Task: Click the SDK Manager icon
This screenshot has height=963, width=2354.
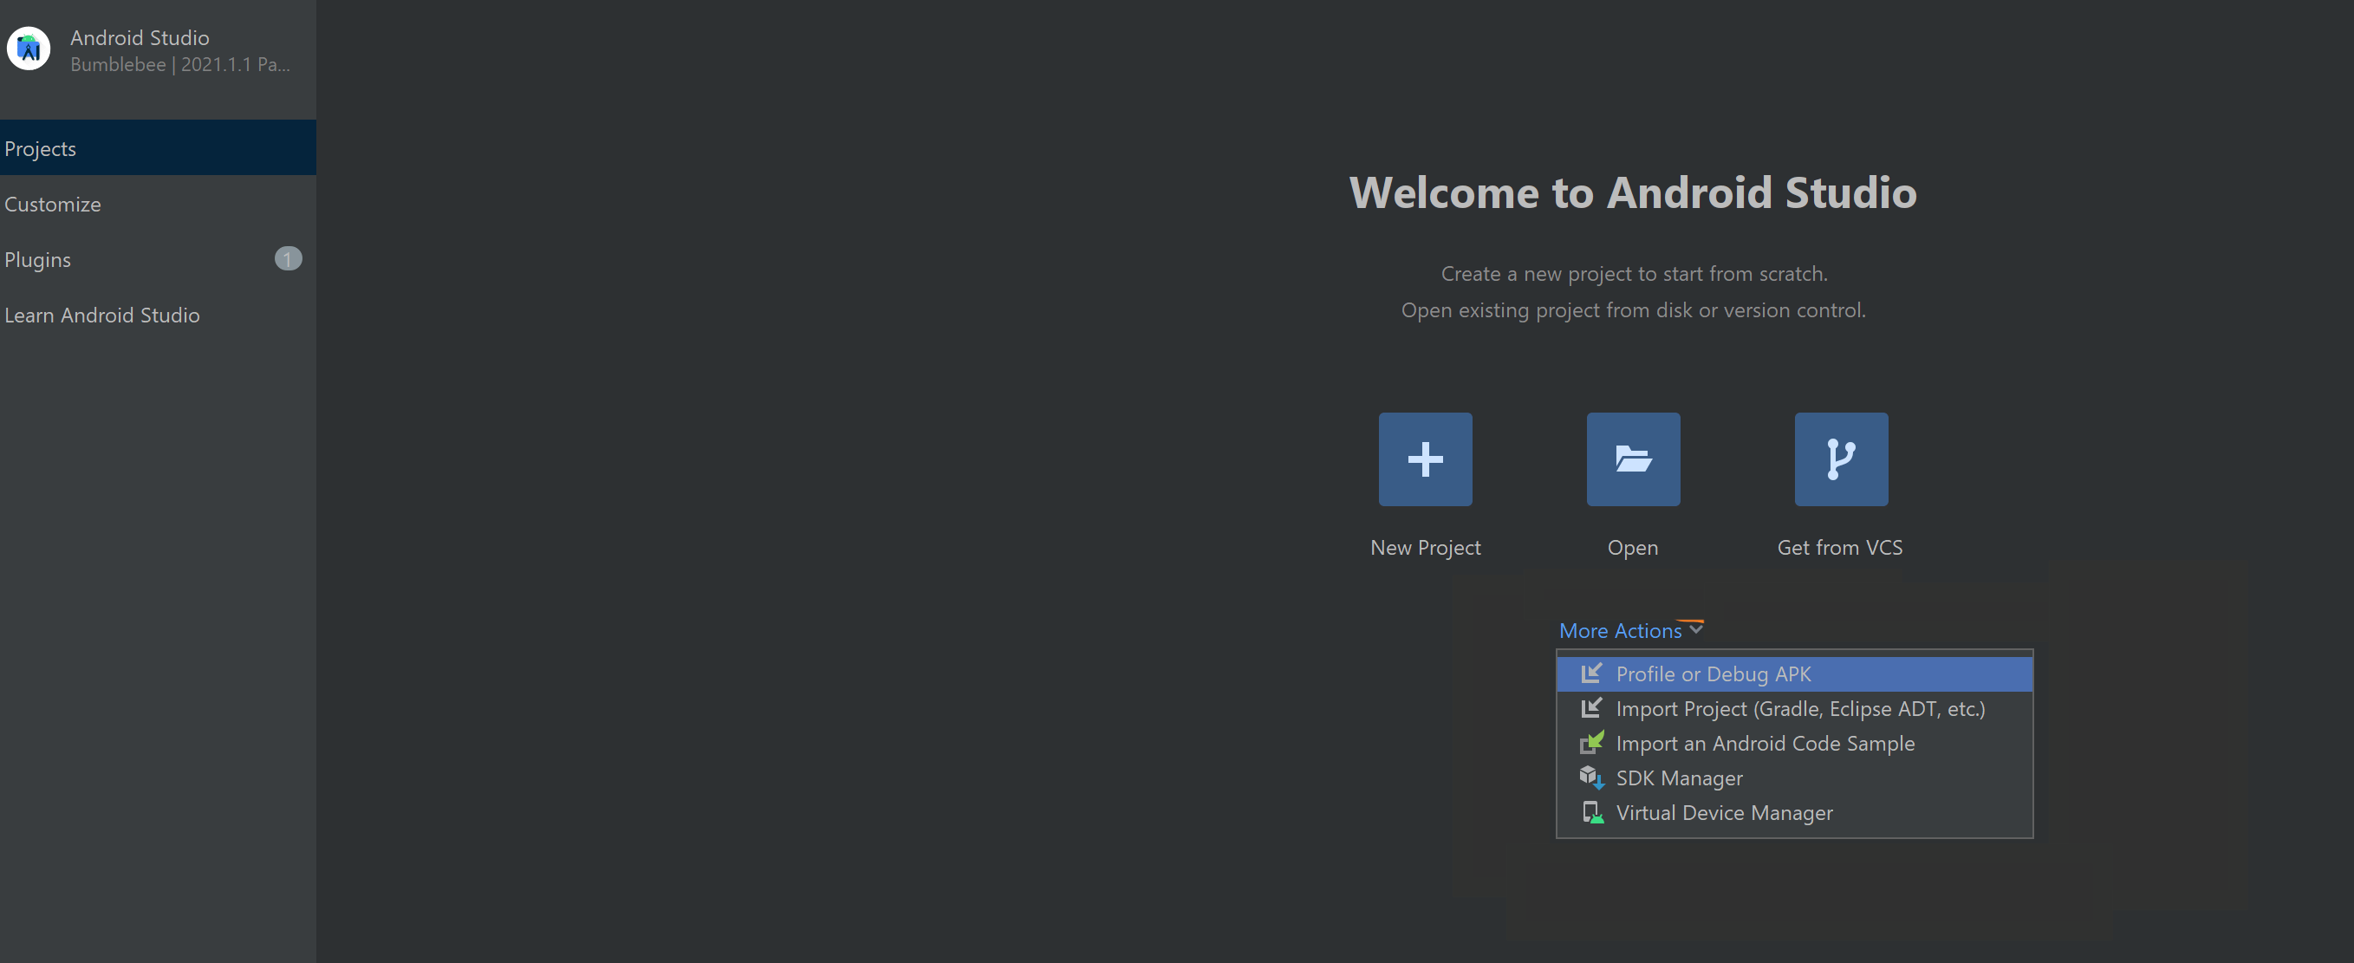Action: point(1592,778)
